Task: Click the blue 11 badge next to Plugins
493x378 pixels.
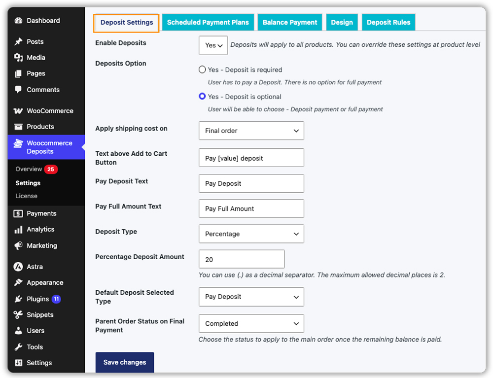Action: click(x=56, y=299)
